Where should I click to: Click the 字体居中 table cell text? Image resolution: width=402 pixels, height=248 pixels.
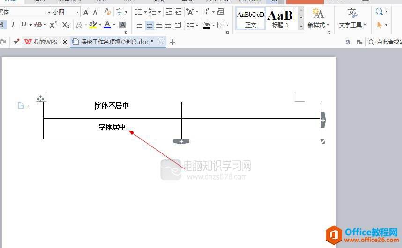112,127
